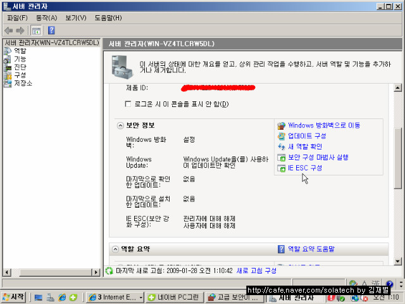Open the 3 Internet Explorer taskbar group dropdown
Viewport: 405px width, 304px height.
pos(141,298)
